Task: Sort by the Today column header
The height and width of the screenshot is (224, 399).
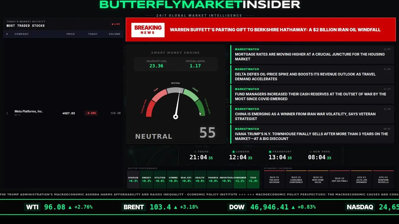Action: 93,34
